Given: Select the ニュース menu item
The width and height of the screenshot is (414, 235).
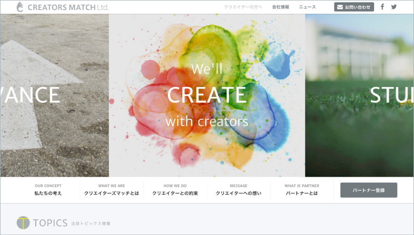Looking at the screenshot, I should click(307, 7).
